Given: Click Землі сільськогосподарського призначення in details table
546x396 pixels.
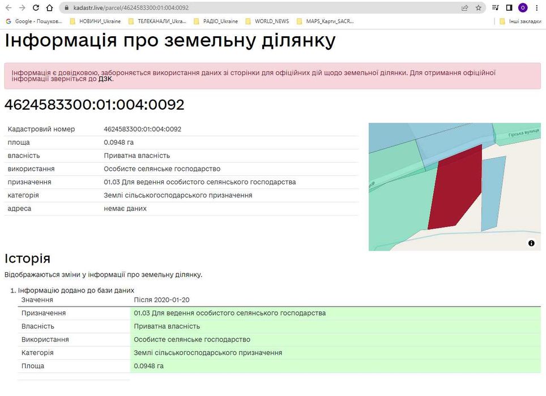Looking at the screenshot, I should [178, 195].
